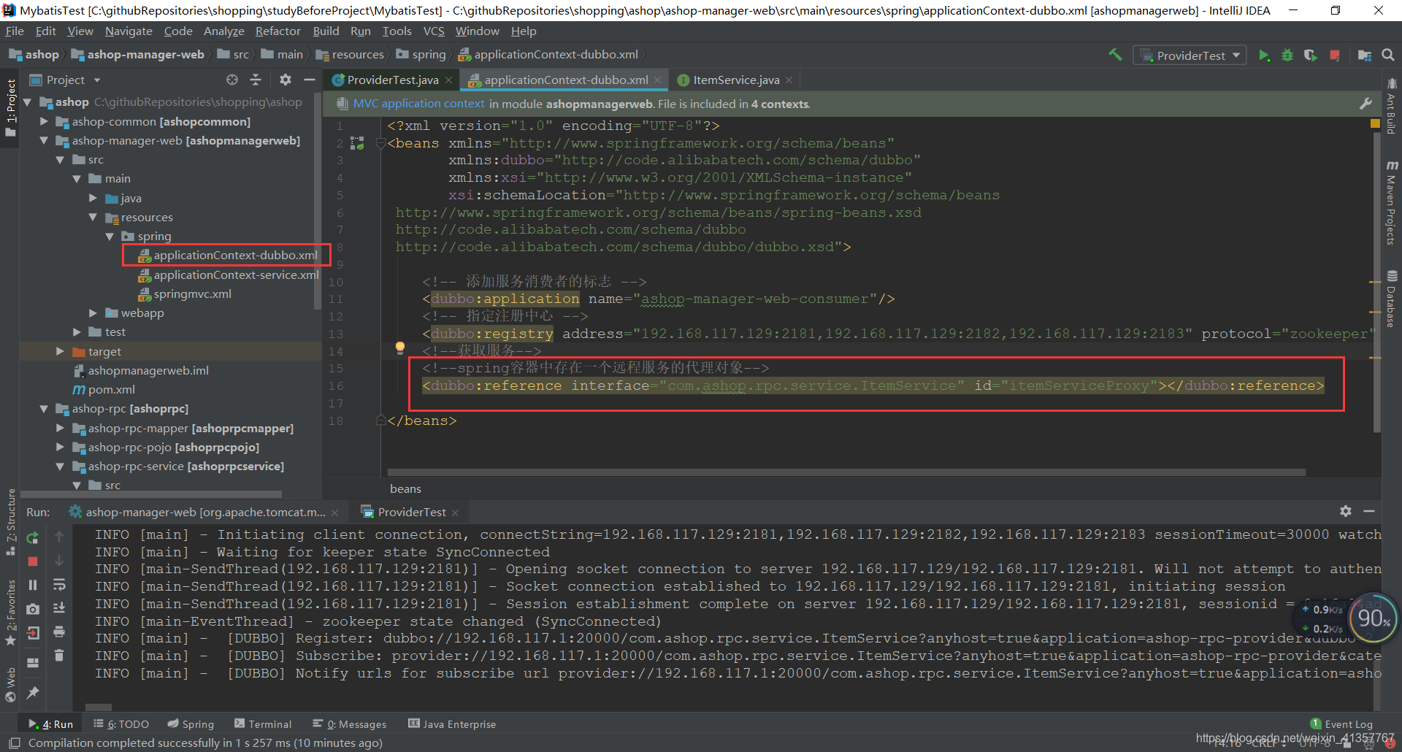
Task: Open the Terminal tool window button
Action: coord(263,724)
